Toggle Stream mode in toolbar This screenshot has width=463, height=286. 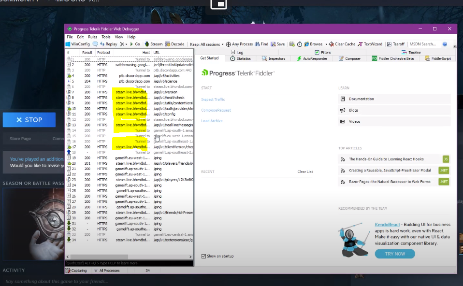(154, 44)
